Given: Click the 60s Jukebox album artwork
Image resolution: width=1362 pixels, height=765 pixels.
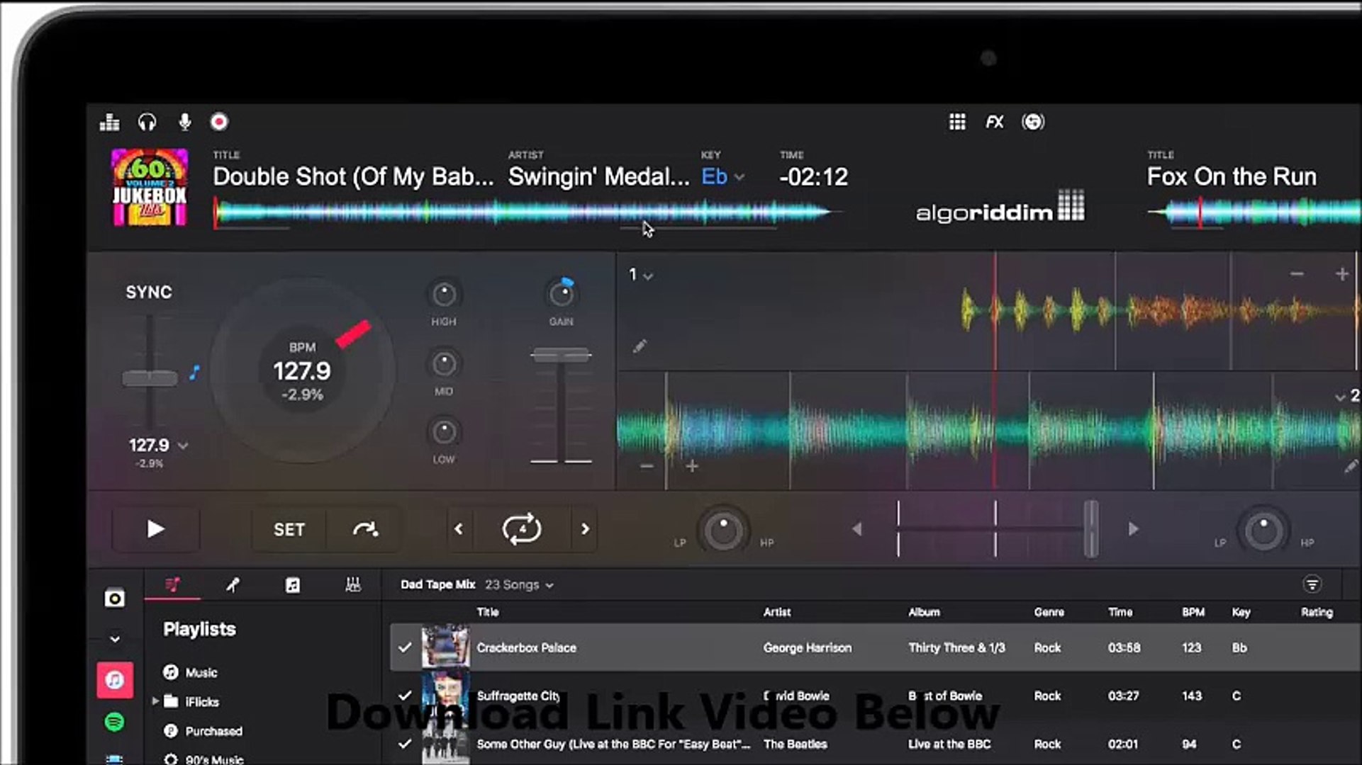Looking at the screenshot, I should (x=150, y=187).
